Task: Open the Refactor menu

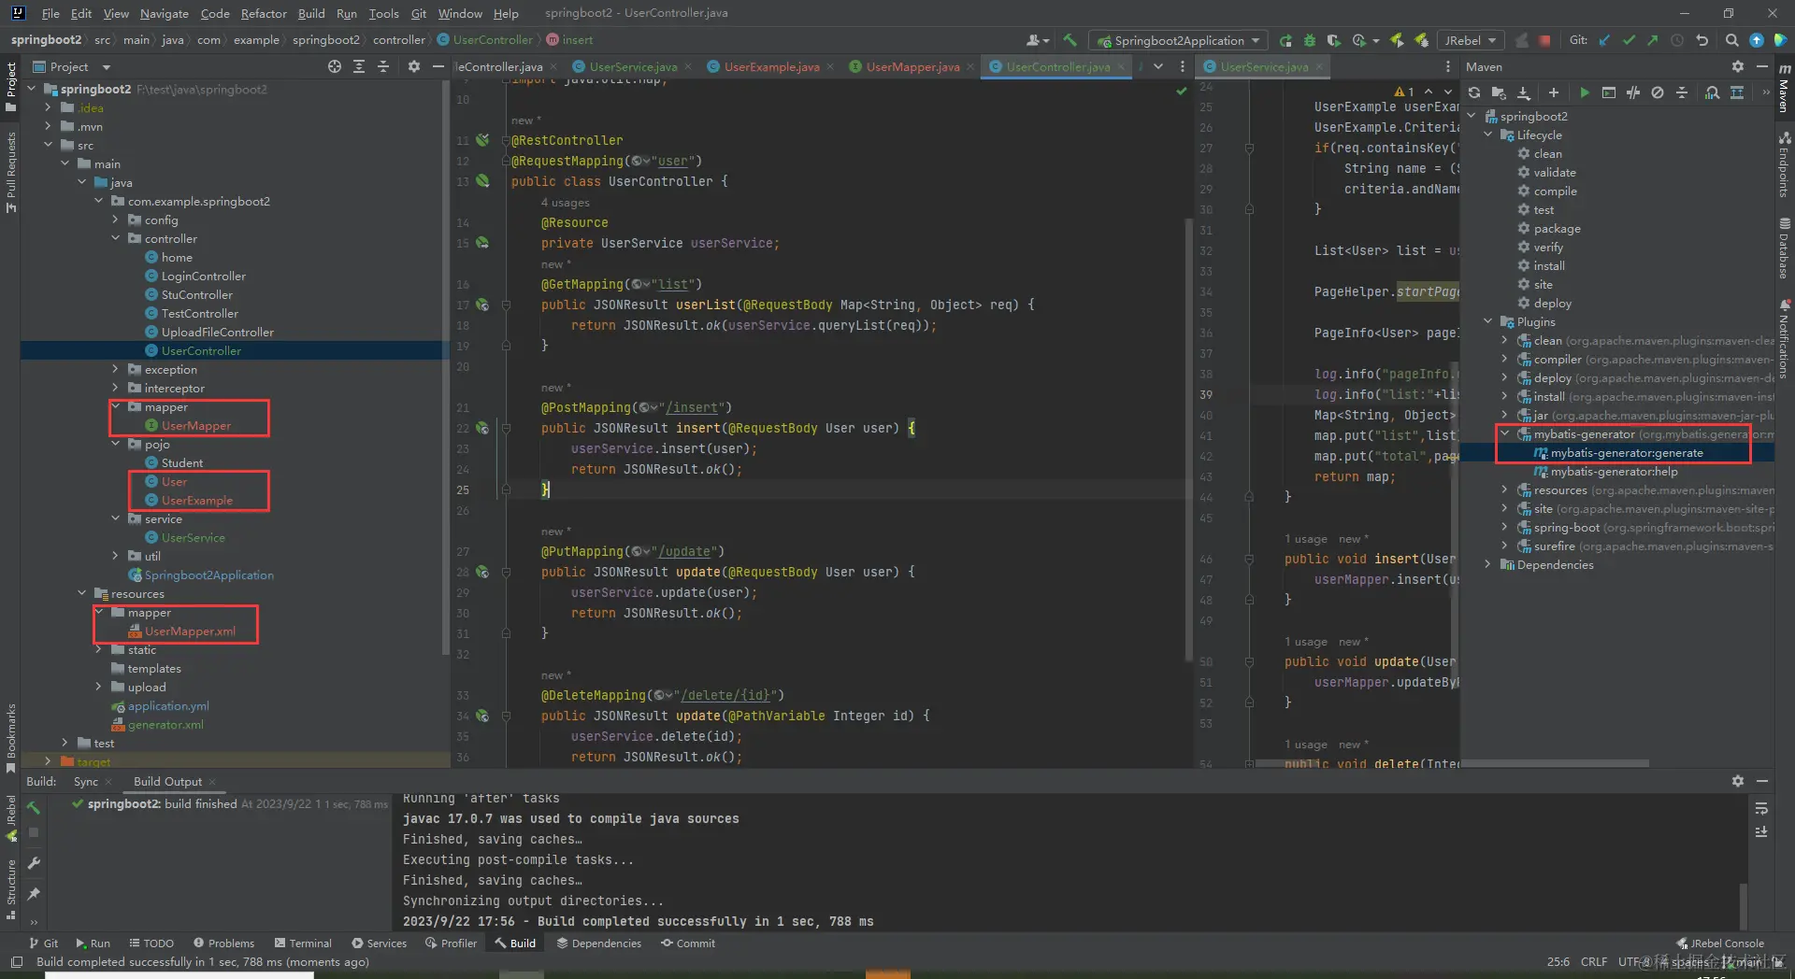Action: click(264, 13)
